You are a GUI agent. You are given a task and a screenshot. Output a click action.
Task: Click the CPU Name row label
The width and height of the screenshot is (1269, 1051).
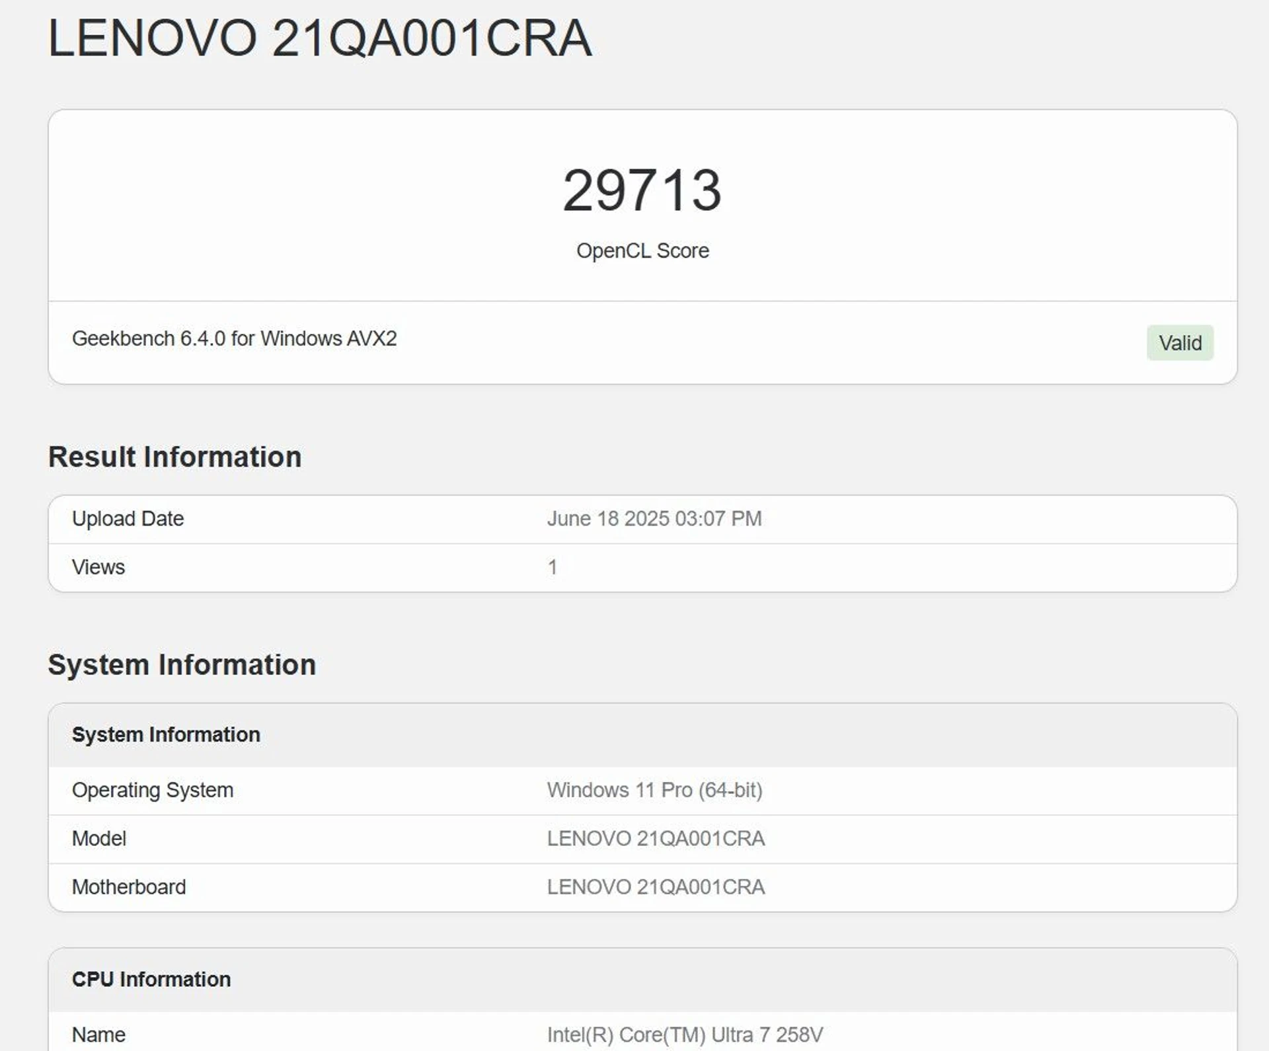pos(98,1034)
